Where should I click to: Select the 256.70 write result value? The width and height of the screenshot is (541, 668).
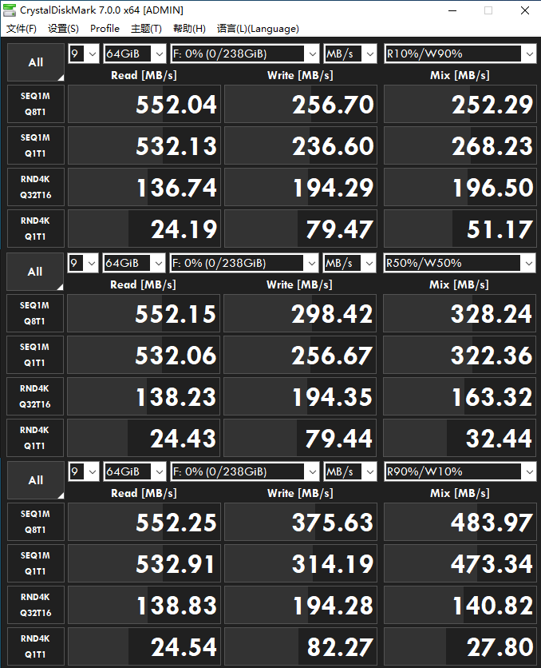click(x=301, y=104)
